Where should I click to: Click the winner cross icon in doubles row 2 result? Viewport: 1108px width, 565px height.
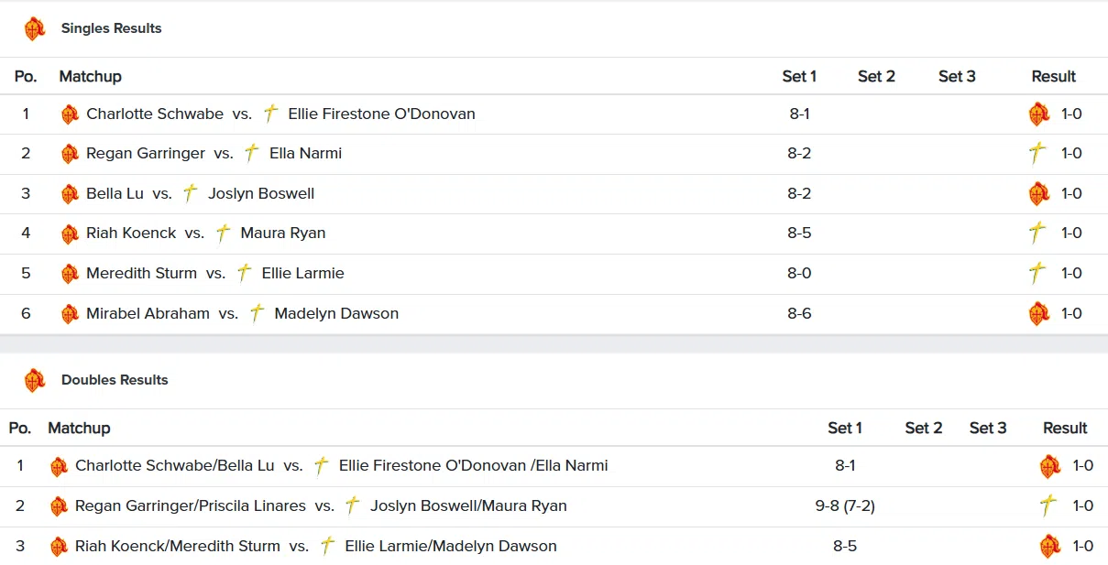[x=1049, y=505]
